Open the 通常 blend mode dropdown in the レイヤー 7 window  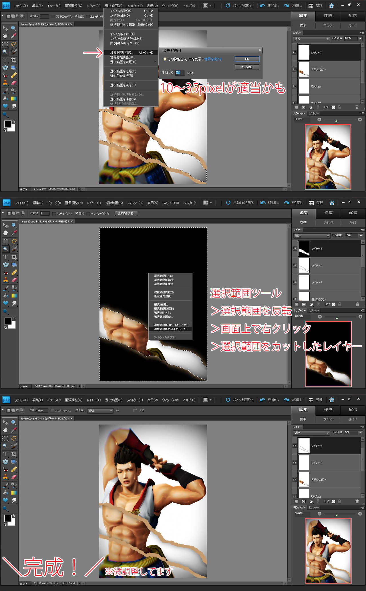(x=311, y=39)
